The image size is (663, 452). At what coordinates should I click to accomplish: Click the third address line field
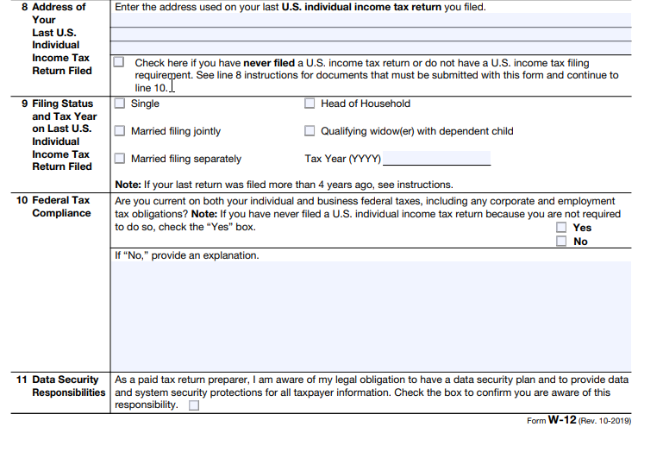pos(371,47)
